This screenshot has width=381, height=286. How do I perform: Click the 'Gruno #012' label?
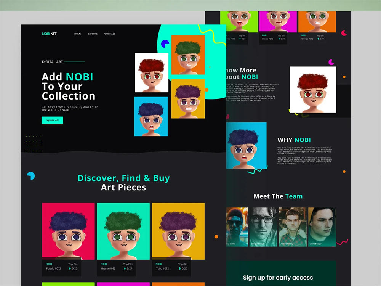tap(108, 268)
